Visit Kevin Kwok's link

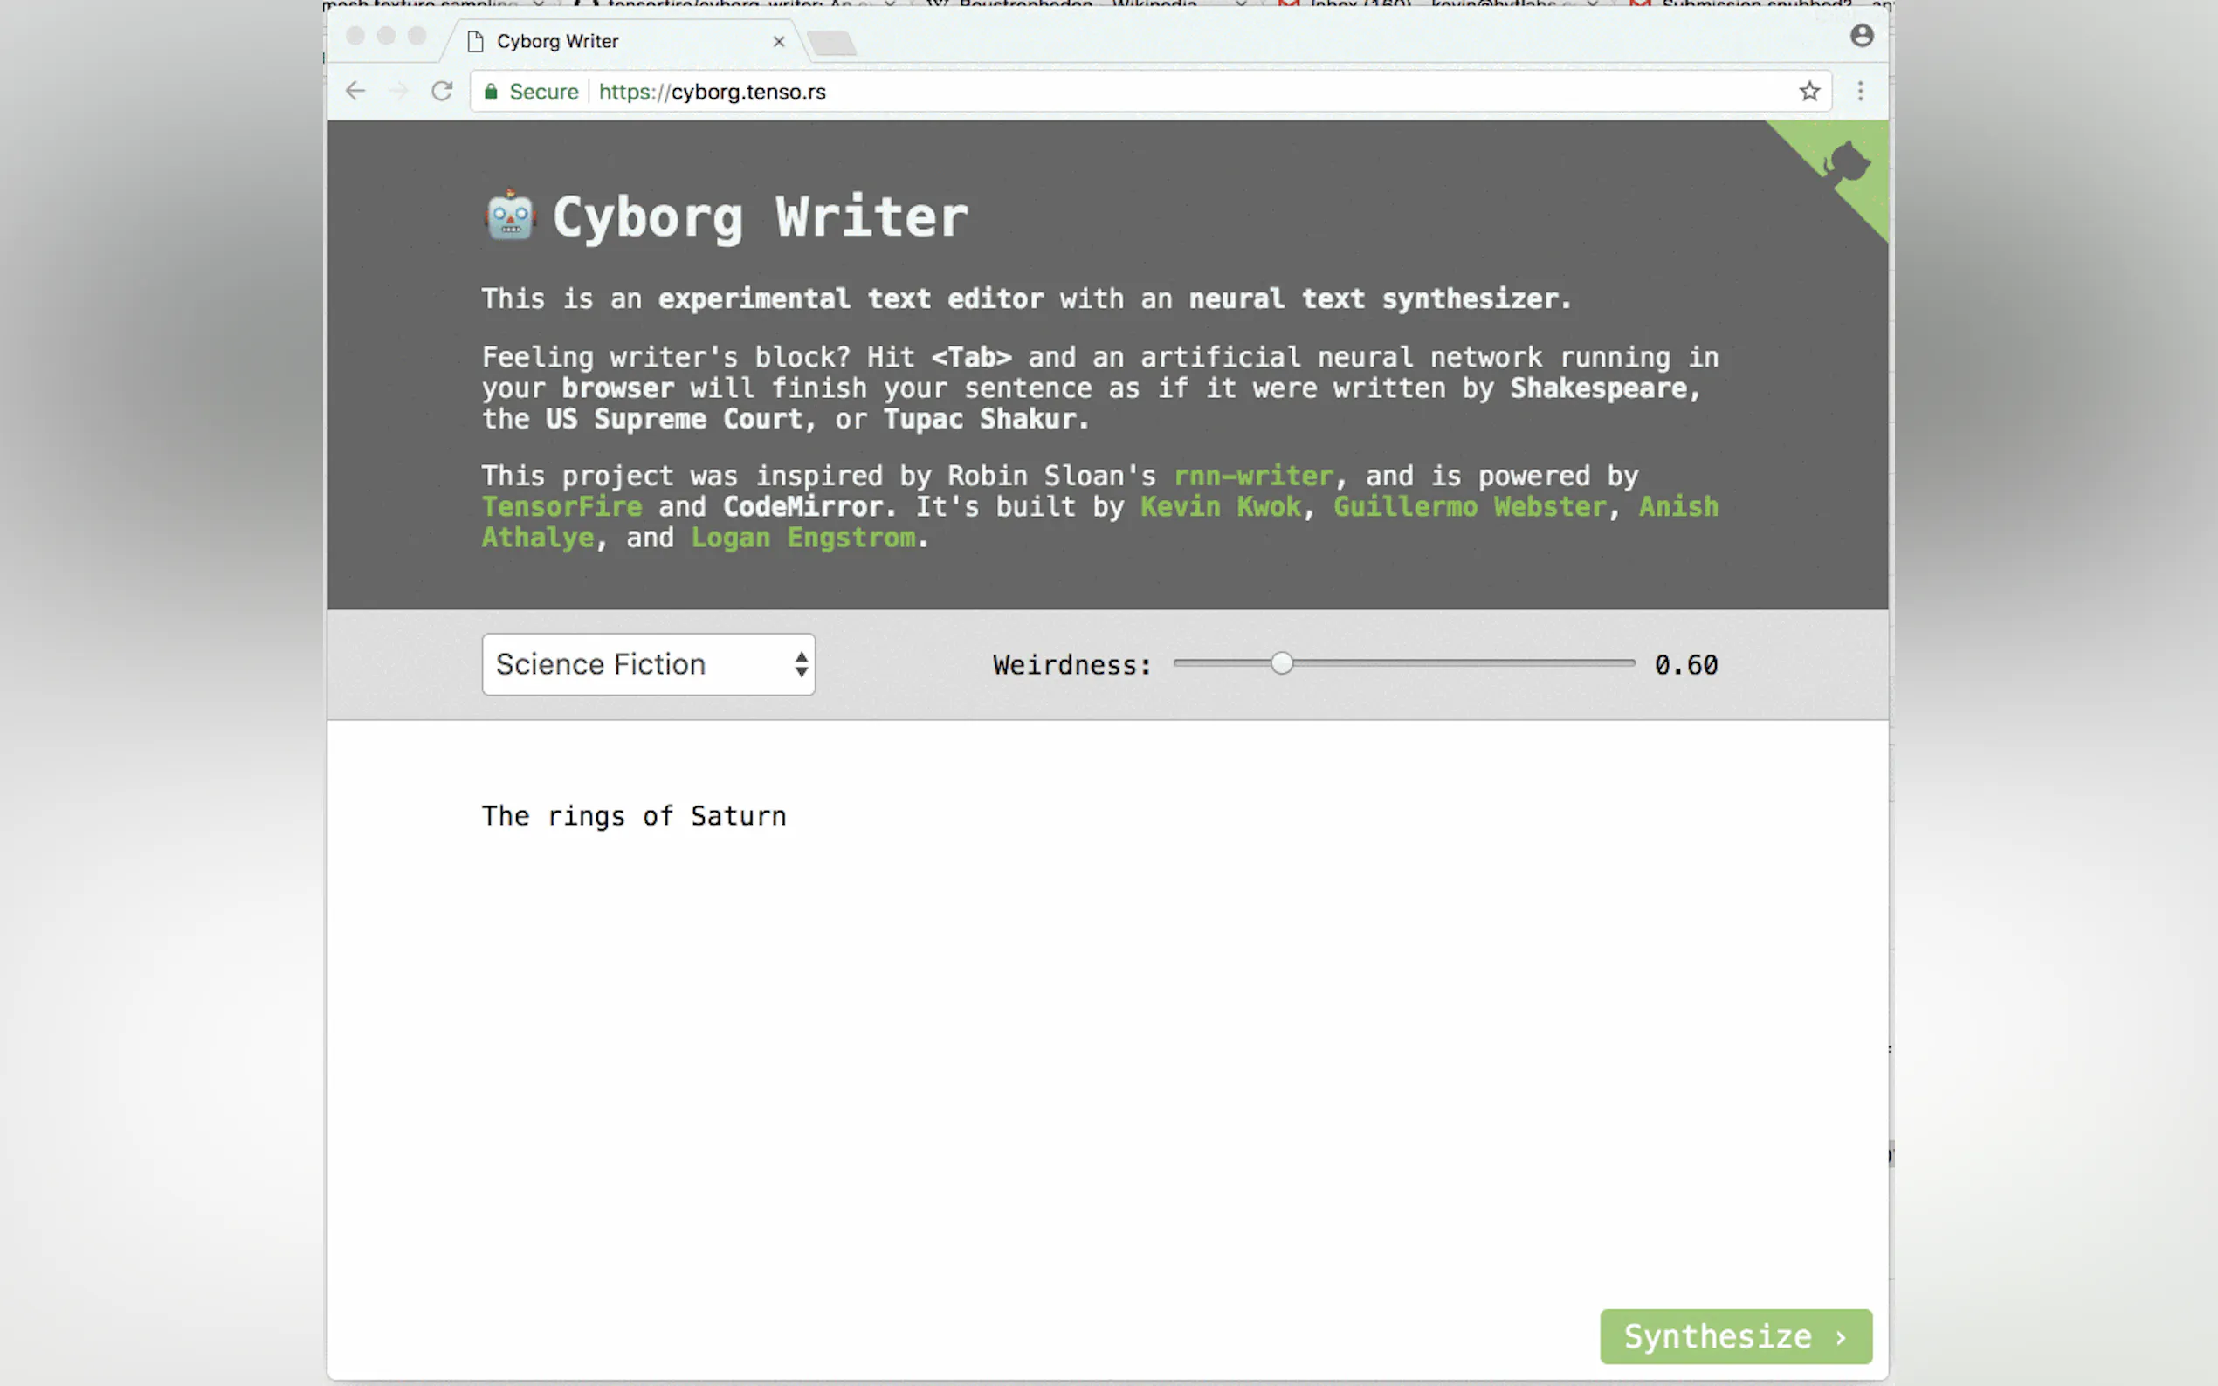coord(1220,507)
